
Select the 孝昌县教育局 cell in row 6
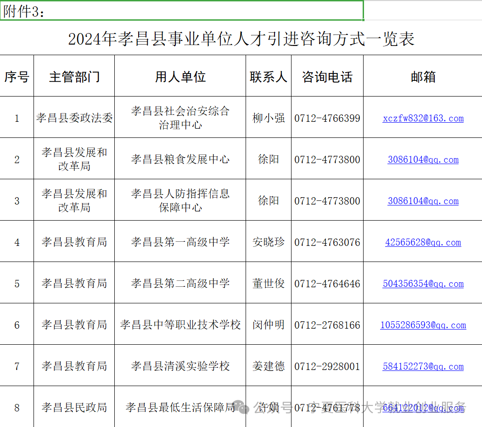pyautogui.click(x=74, y=324)
